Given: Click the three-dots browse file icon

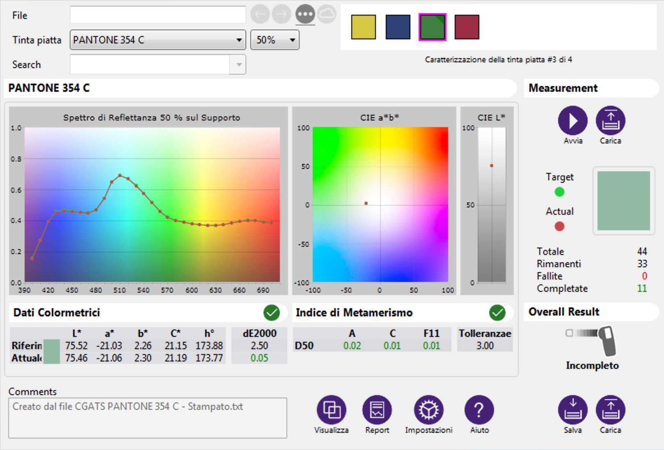Looking at the screenshot, I should 305,15.
